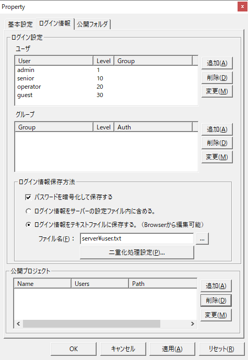The width and height of the screenshot is (248, 360).
Task: Click the Level column header in user list
Action: pyautogui.click(x=103, y=61)
